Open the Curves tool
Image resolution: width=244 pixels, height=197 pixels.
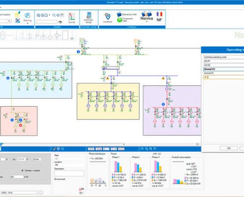pos(71,18)
